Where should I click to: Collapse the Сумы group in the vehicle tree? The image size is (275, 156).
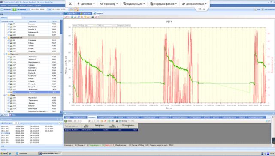pyautogui.click(x=5, y=95)
